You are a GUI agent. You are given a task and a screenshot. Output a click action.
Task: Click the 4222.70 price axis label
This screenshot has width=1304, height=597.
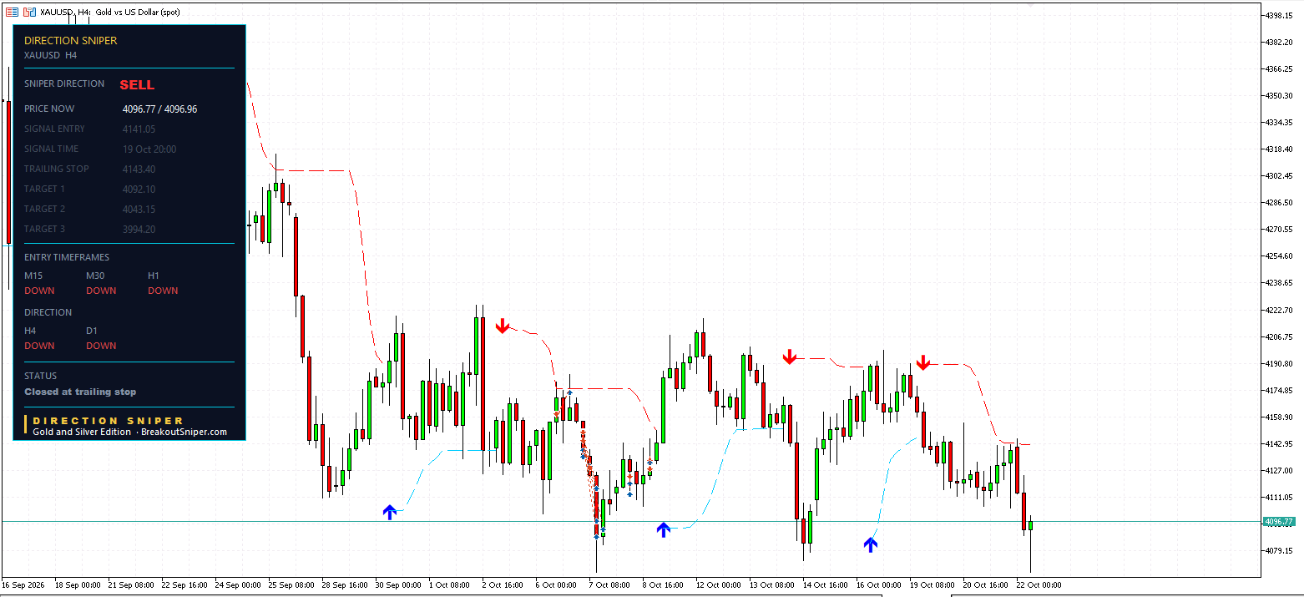(x=1281, y=310)
